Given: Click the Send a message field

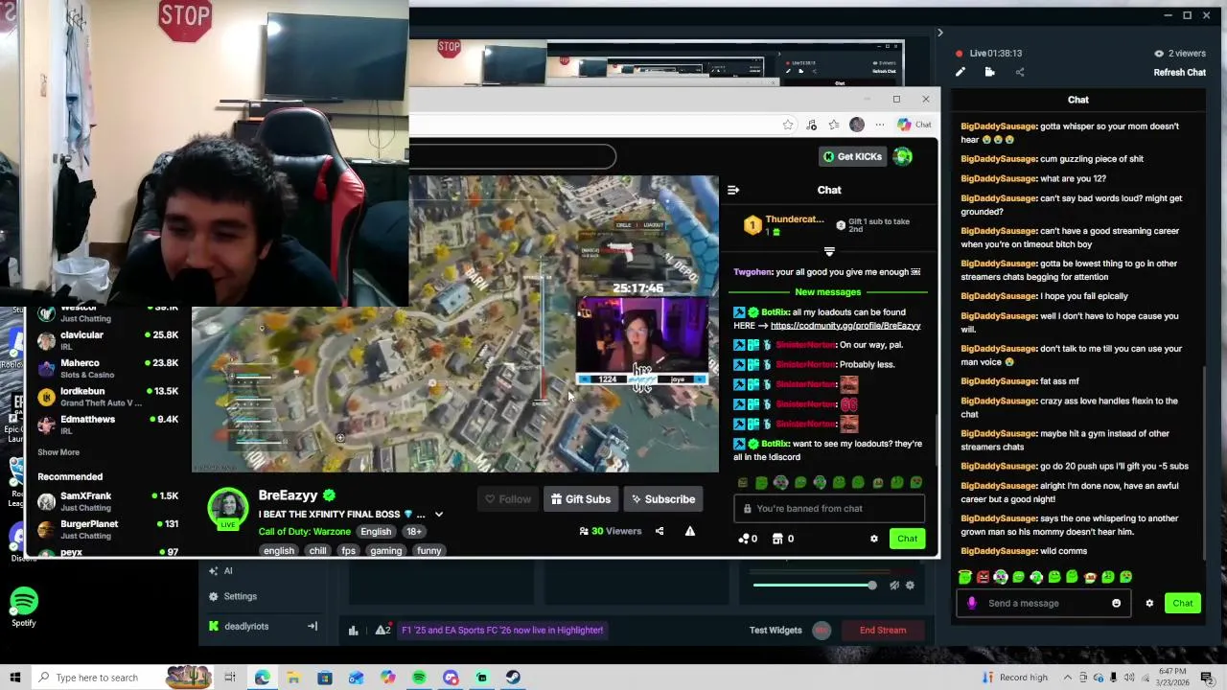Looking at the screenshot, I should tap(1043, 604).
